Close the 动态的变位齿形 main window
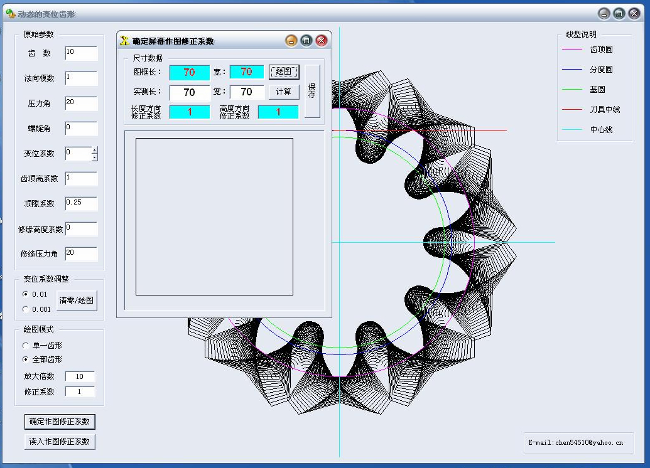The width and height of the screenshot is (650, 468). 634,14
